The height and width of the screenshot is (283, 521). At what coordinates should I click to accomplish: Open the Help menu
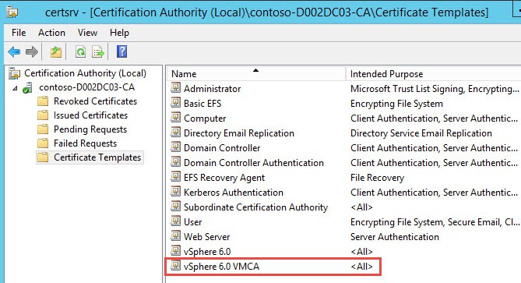119,33
